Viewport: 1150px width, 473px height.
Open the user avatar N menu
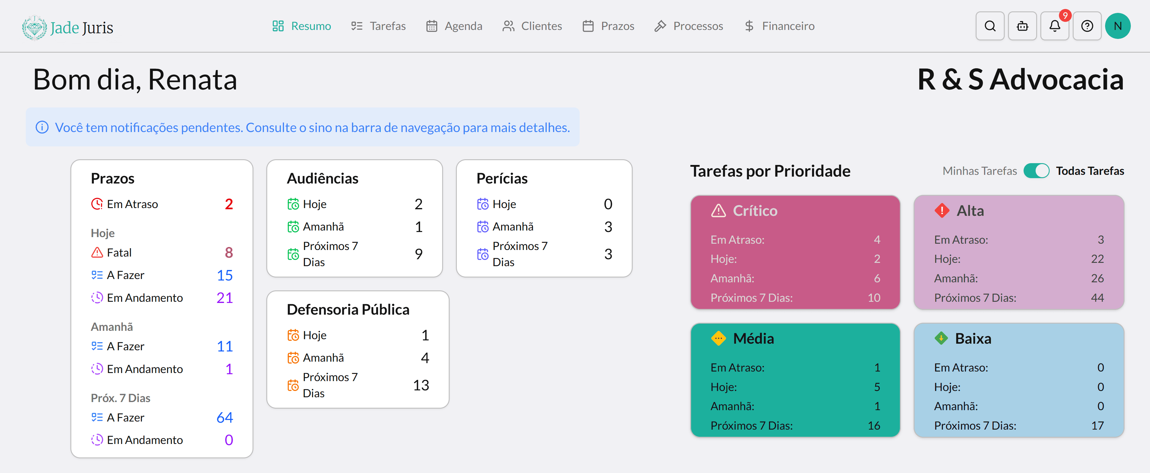pyautogui.click(x=1118, y=25)
